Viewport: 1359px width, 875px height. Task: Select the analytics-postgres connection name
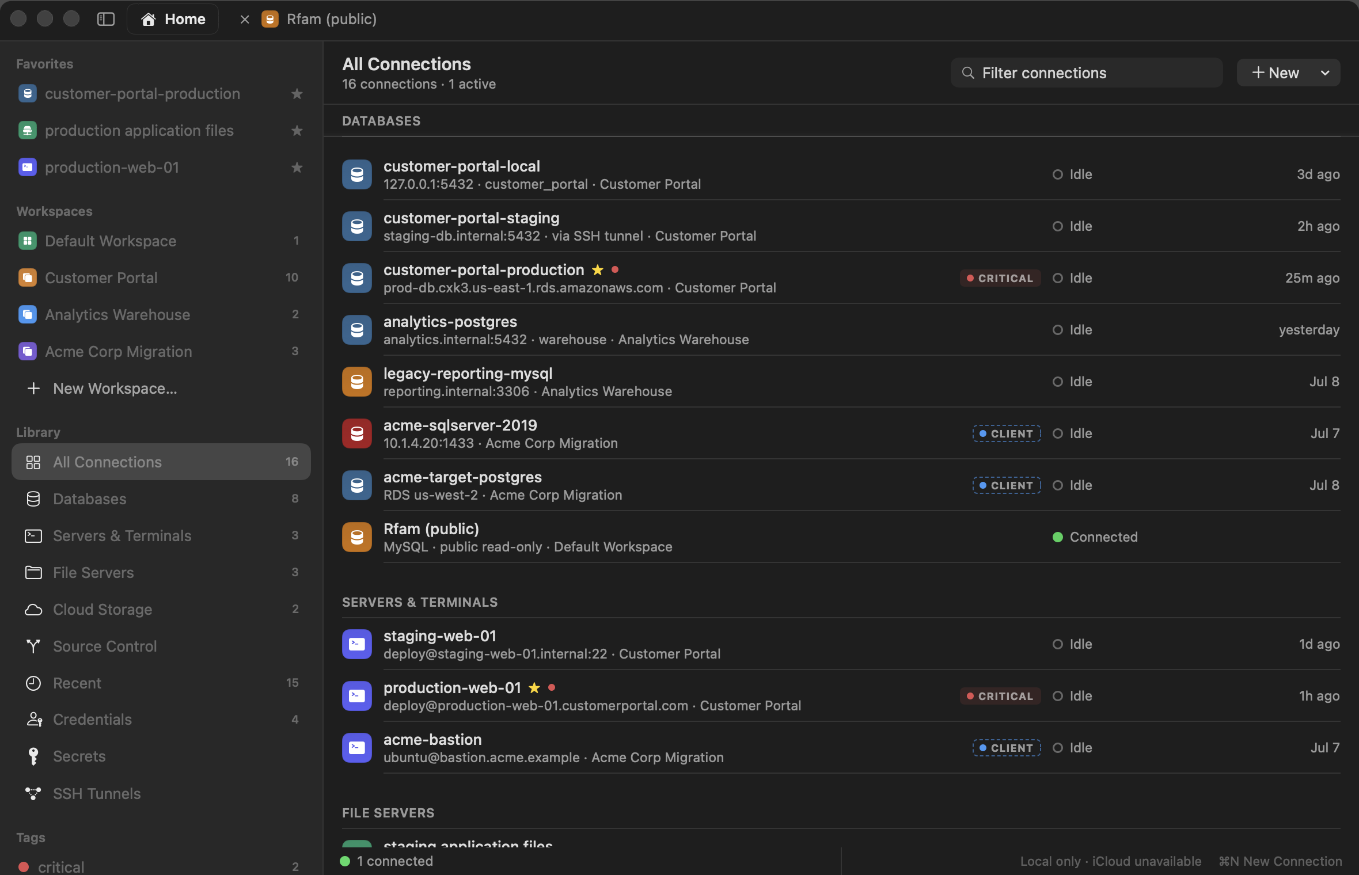coord(450,321)
